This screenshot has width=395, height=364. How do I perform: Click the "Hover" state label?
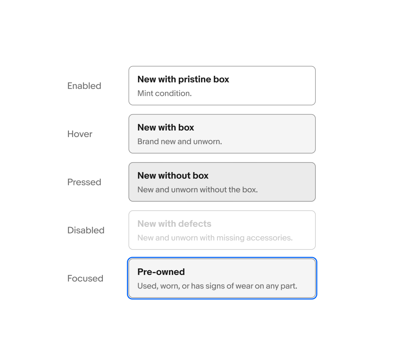pyautogui.click(x=80, y=134)
